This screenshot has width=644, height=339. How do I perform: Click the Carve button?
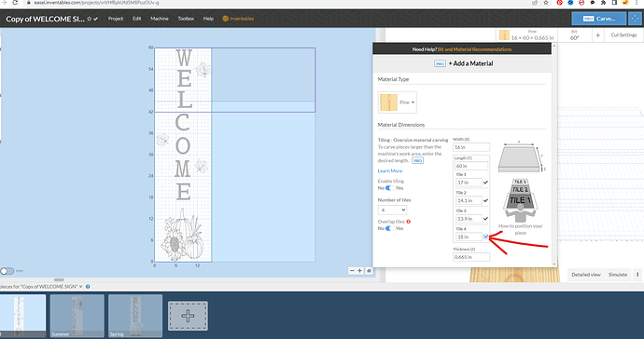(x=599, y=19)
